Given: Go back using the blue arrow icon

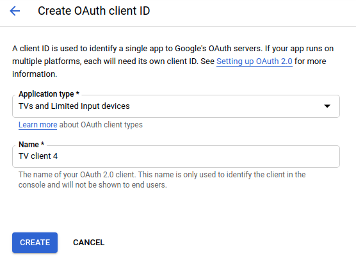Looking at the screenshot, I should point(15,11).
